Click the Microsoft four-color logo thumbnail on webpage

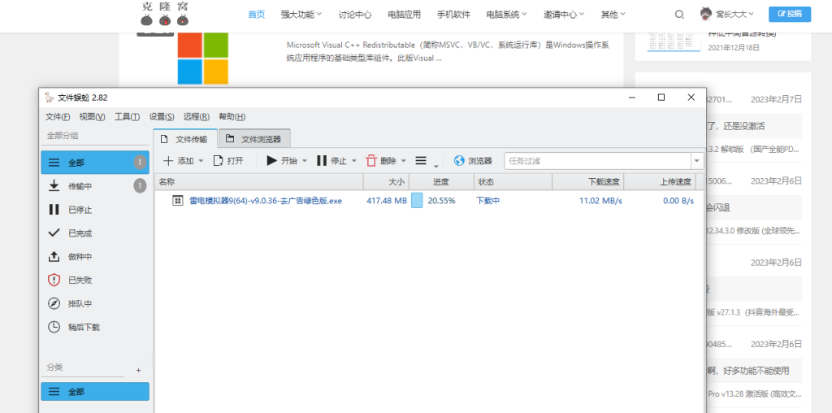point(202,59)
